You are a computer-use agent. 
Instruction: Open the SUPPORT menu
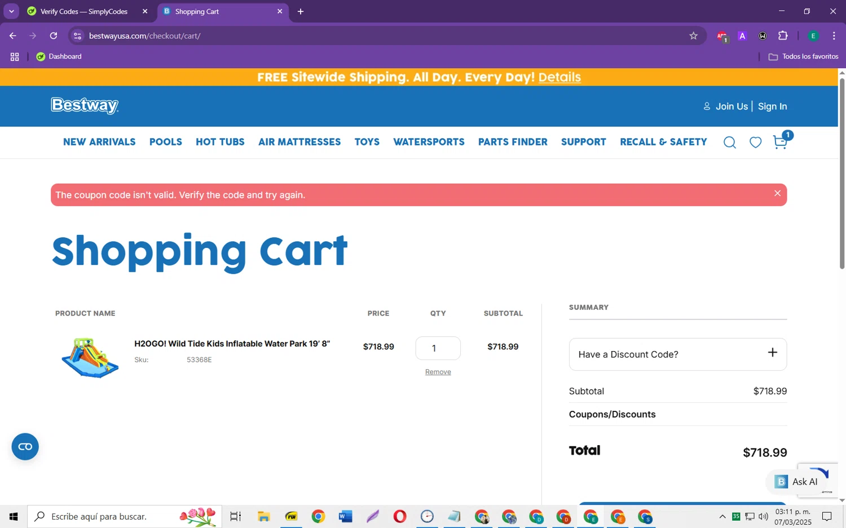(584, 142)
